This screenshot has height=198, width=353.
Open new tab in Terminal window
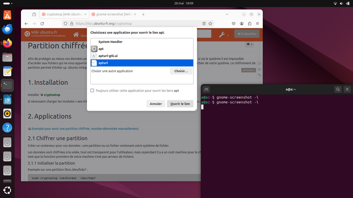coord(206,89)
